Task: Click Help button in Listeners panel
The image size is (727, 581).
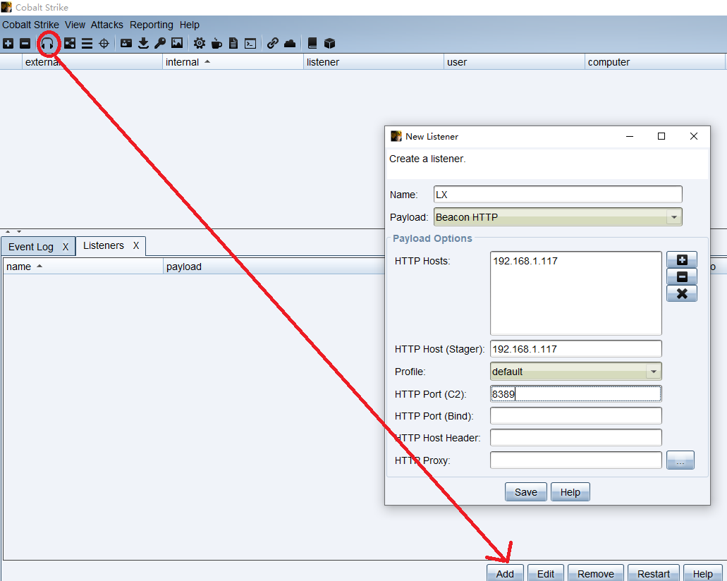Action: coord(703,573)
